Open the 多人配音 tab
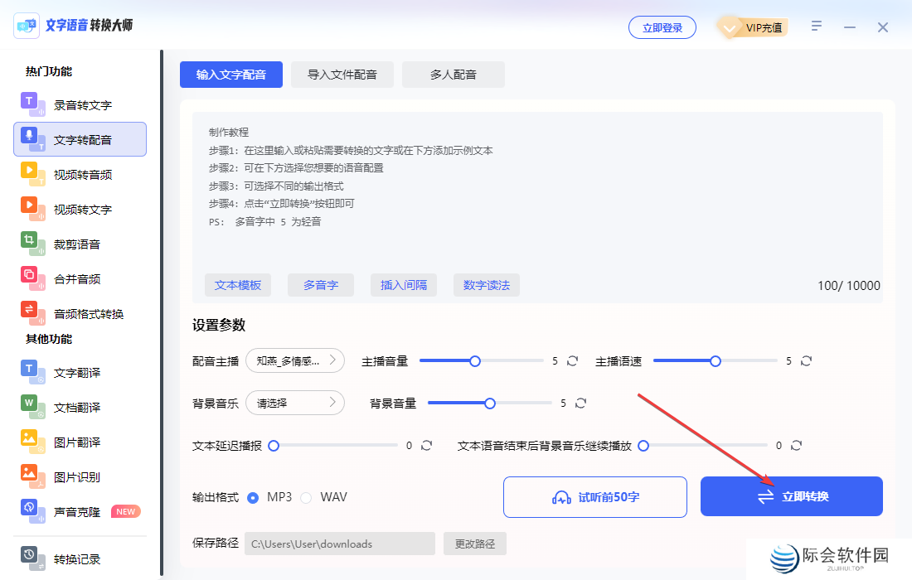 point(453,75)
